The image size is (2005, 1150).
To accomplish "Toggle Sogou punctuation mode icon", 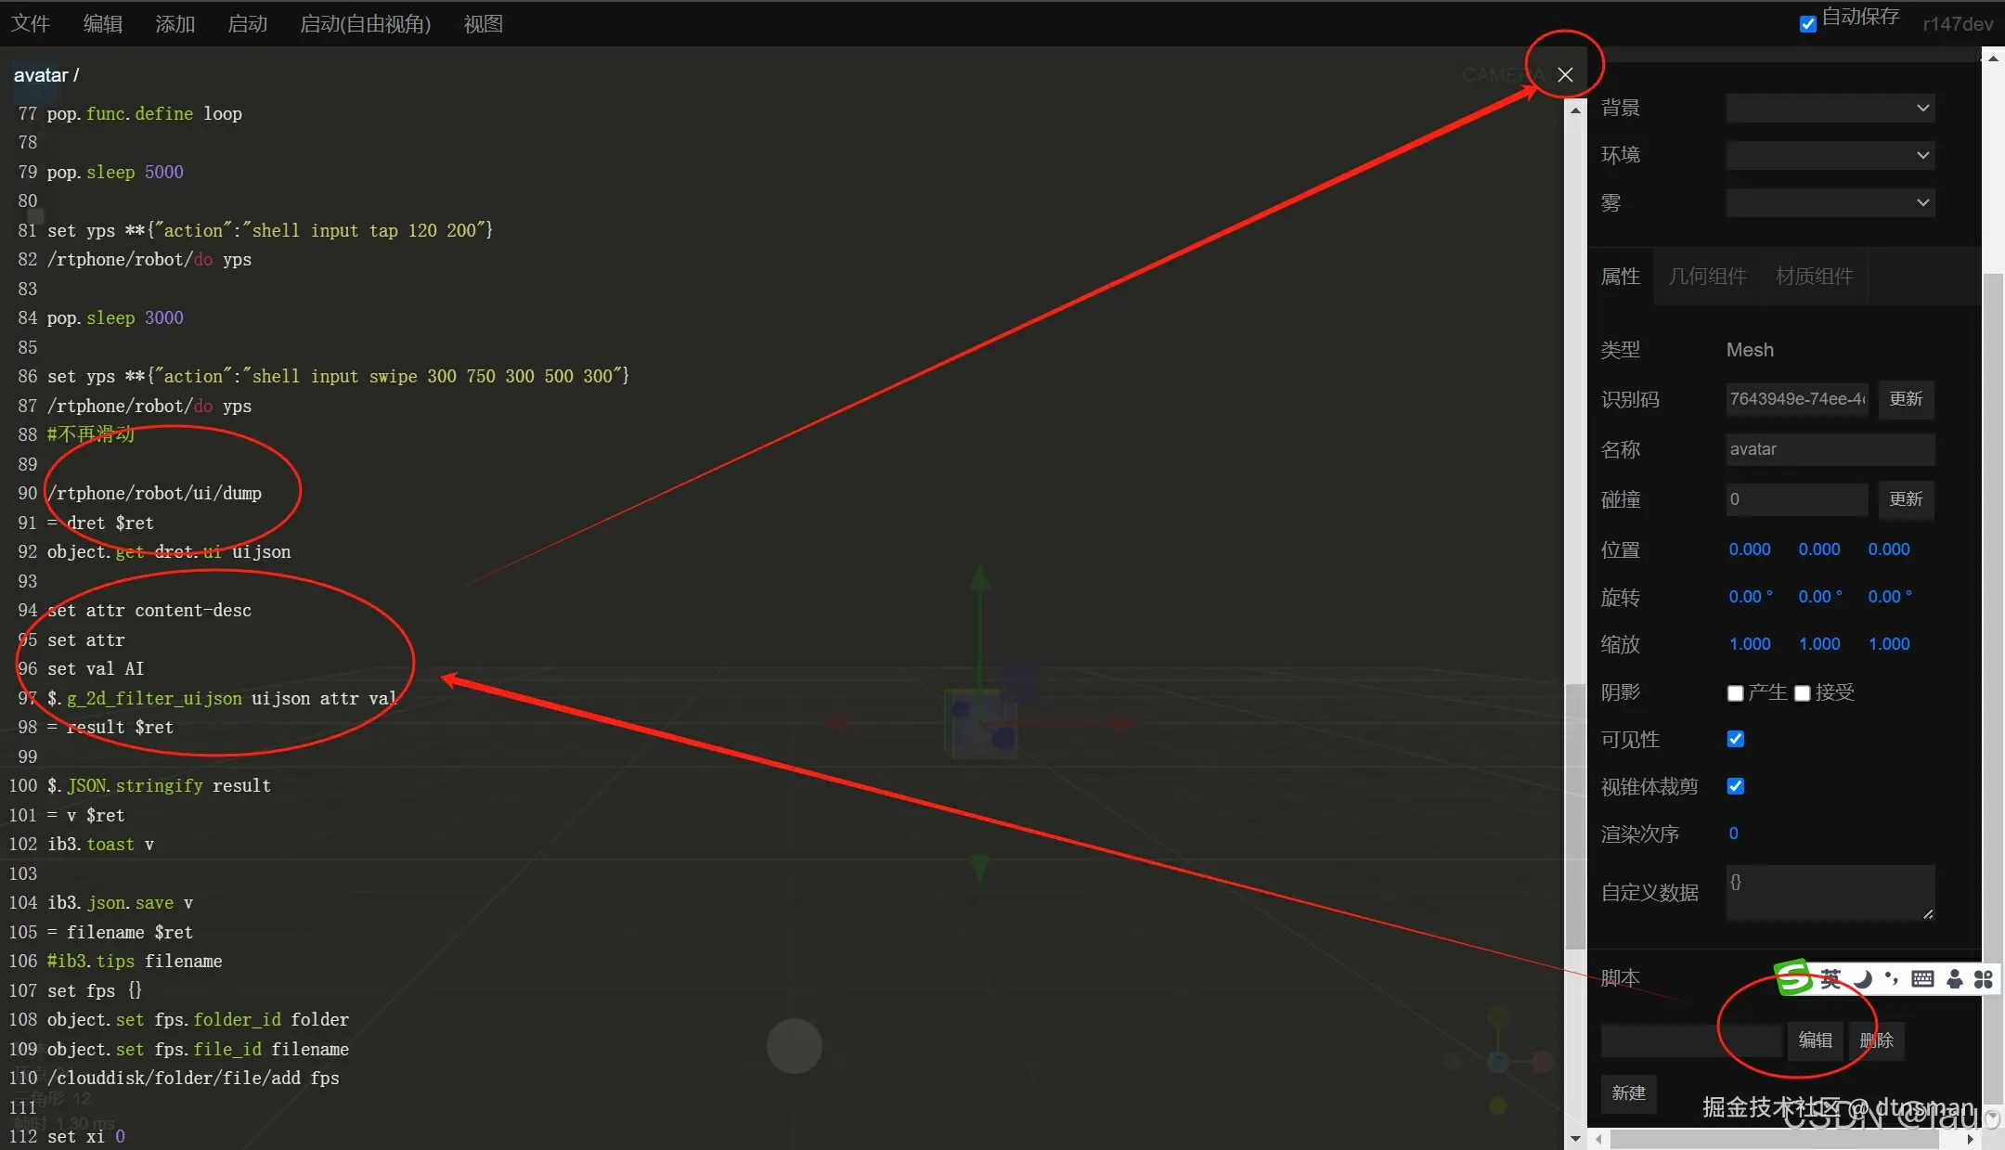I will coord(1892,978).
